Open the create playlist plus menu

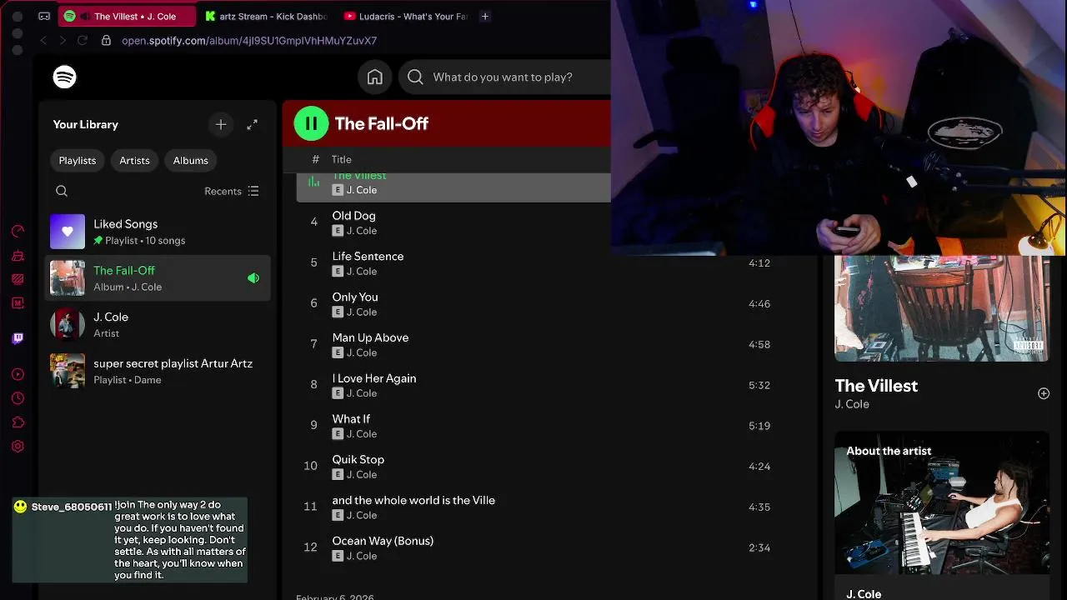pos(221,124)
